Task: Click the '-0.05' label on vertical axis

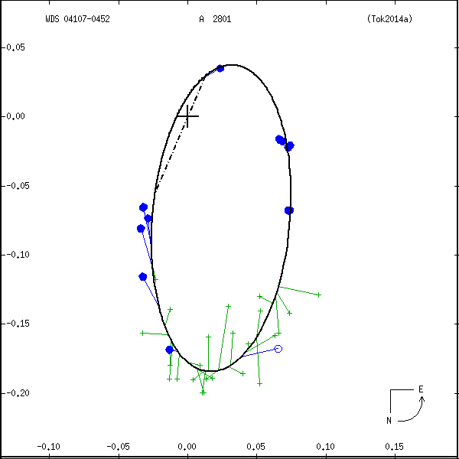Action: (18, 186)
